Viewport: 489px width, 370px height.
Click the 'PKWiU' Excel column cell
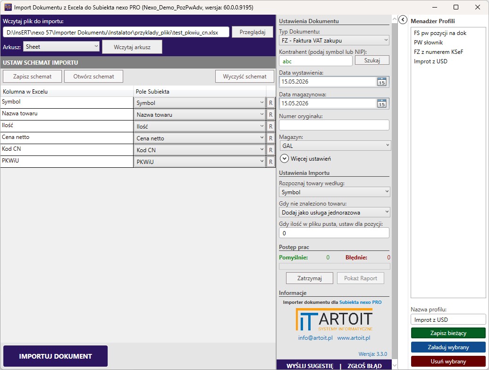tap(67, 162)
